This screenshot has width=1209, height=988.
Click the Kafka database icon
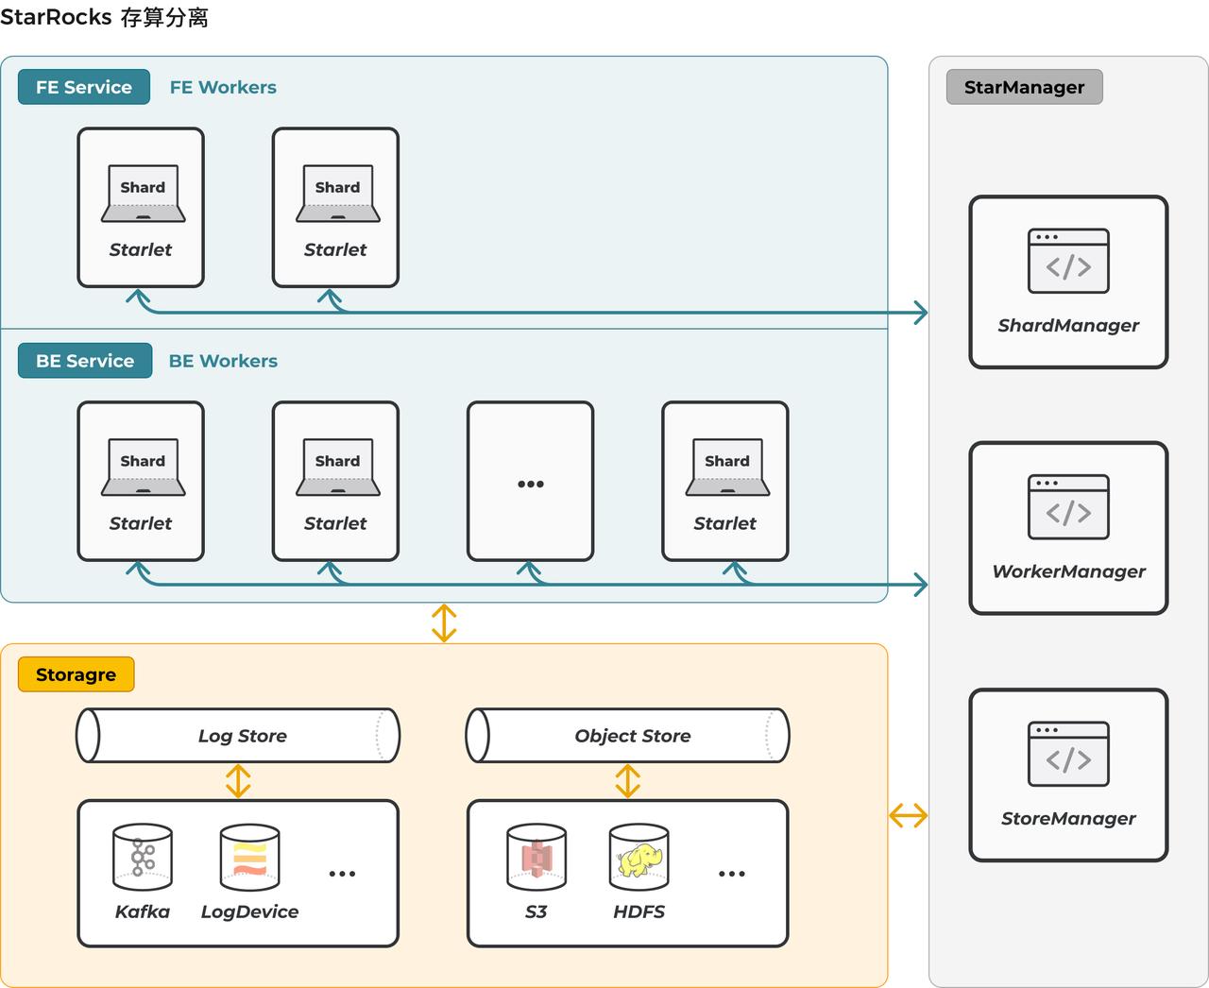tap(143, 858)
